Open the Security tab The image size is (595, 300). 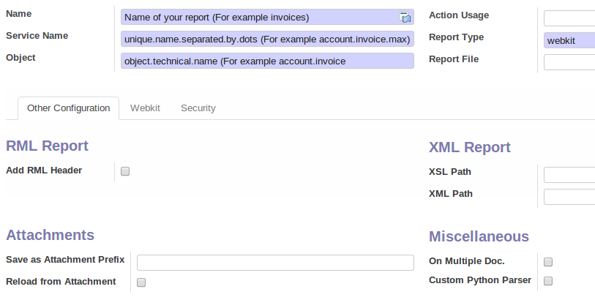pyautogui.click(x=198, y=108)
